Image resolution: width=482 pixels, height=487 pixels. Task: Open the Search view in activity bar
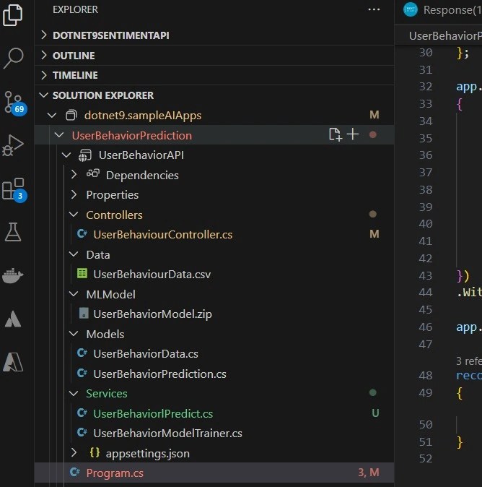tap(13, 58)
